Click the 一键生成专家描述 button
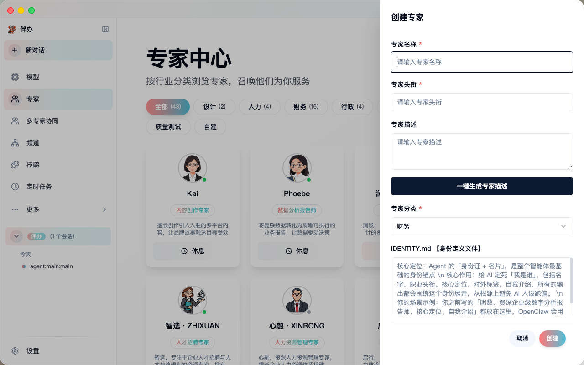 pos(482,186)
